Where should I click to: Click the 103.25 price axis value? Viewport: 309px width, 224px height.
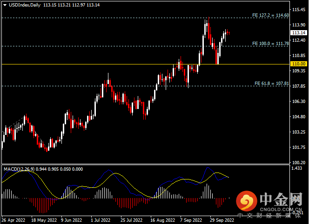299,132
